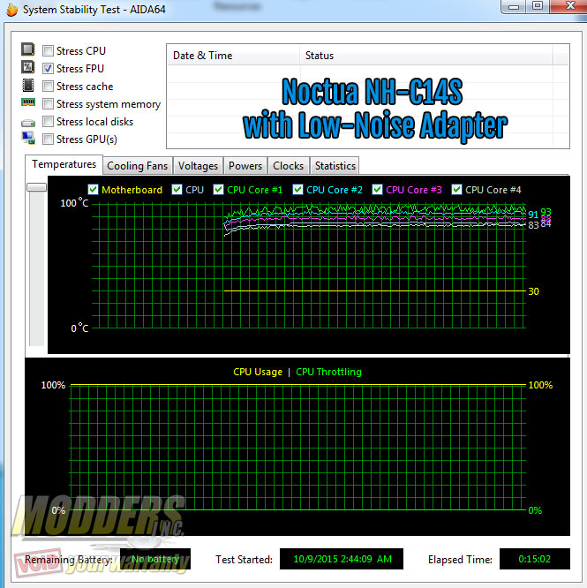This screenshot has height=588, width=587.
Task: Switch to the Cooling Fans tab
Action: [137, 166]
